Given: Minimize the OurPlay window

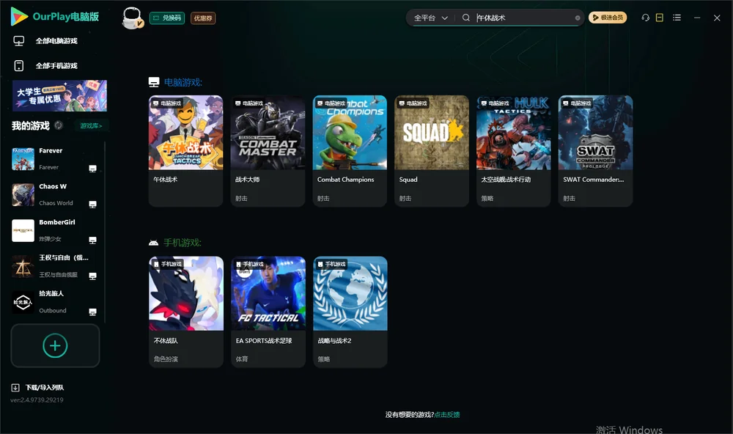Looking at the screenshot, I should point(697,18).
